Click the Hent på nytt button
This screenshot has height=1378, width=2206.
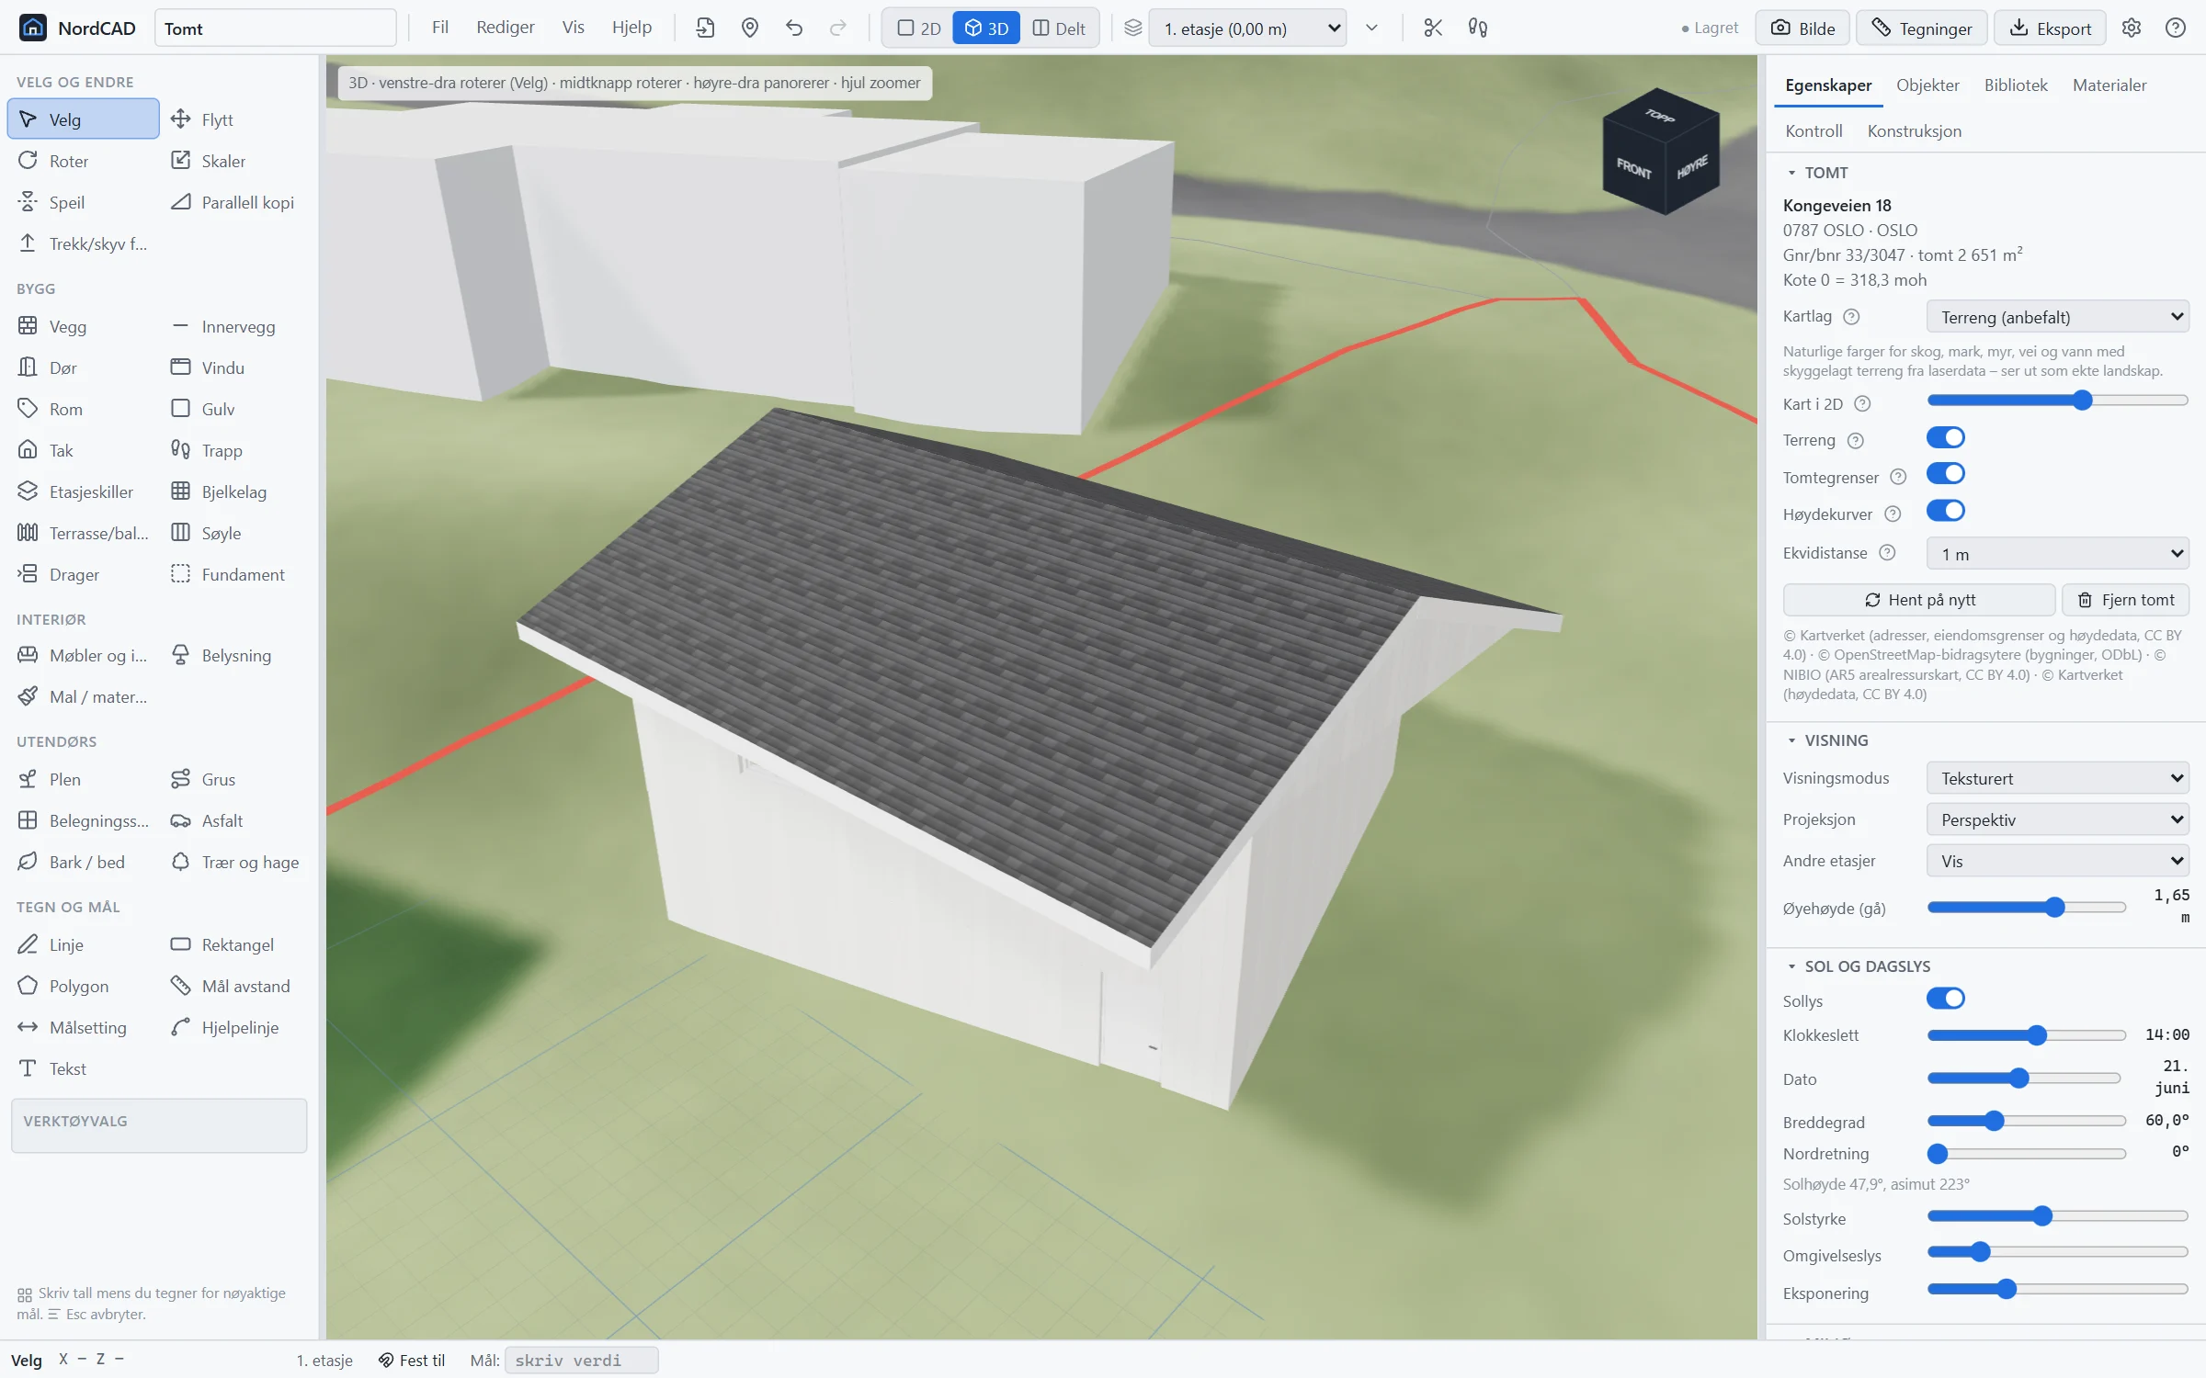coord(1918,600)
